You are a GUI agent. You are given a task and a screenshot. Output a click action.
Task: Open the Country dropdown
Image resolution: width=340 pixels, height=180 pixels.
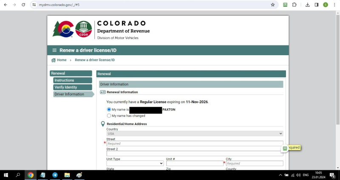[x=194, y=133]
